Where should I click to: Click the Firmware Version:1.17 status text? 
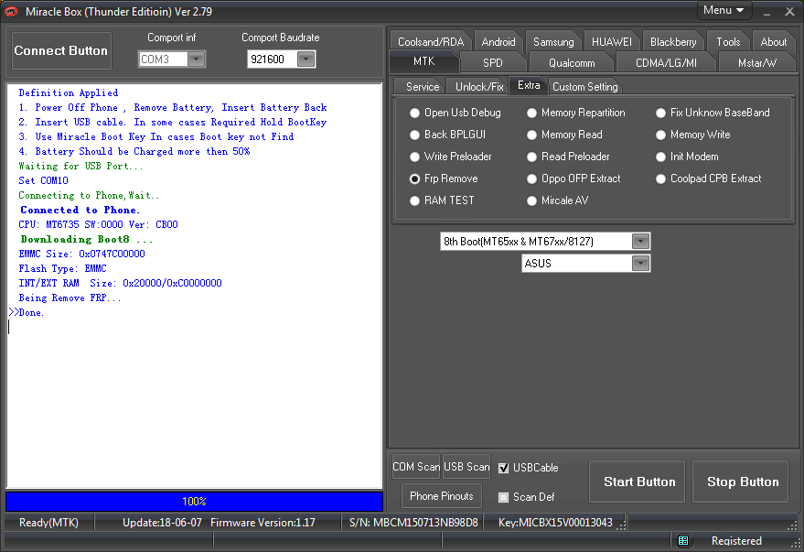tap(263, 523)
